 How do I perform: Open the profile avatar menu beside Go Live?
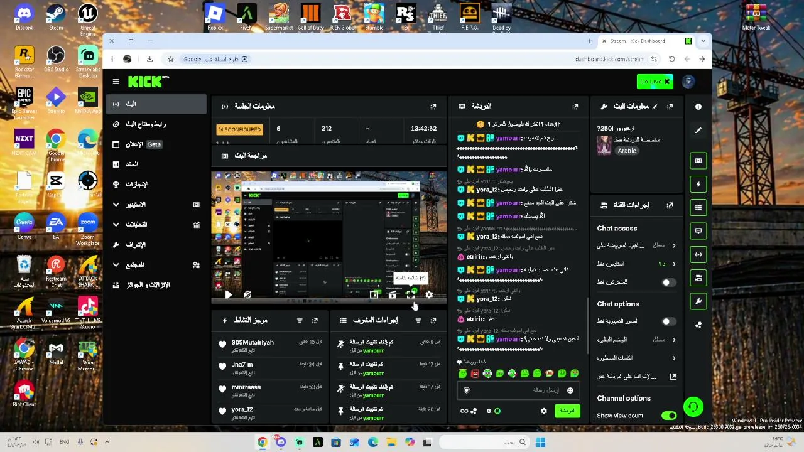click(x=688, y=82)
